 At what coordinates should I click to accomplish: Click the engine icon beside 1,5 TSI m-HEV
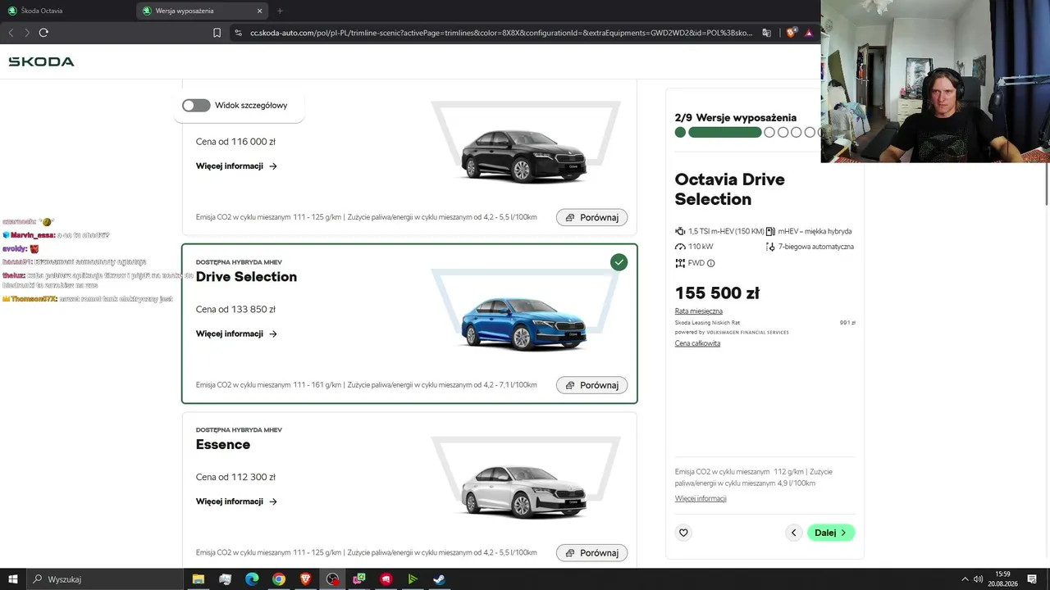[x=680, y=232]
